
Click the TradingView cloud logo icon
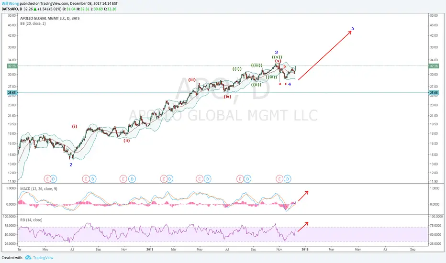pyautogui.click(x=28, y=257)
